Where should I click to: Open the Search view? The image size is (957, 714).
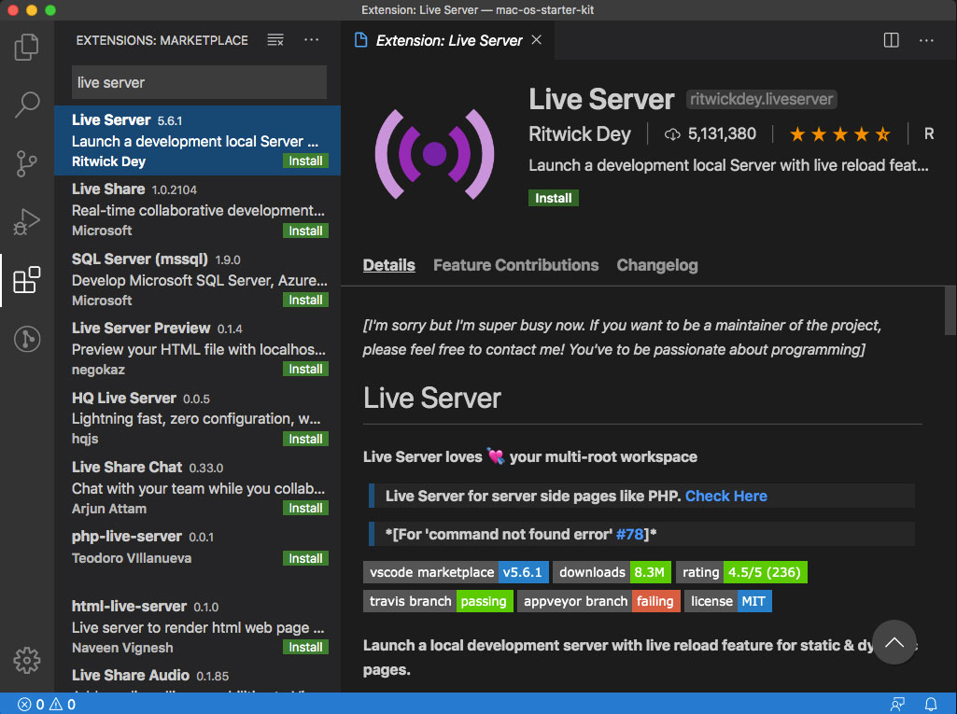click(x=26, y=105)
